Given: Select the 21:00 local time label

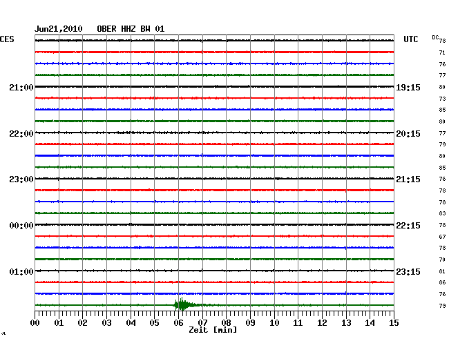Looking at the screenshot, I should point(21,87).
